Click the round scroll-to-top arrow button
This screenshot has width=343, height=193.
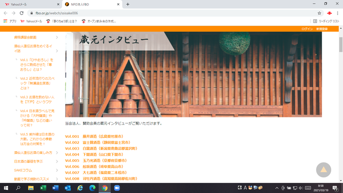324,170
